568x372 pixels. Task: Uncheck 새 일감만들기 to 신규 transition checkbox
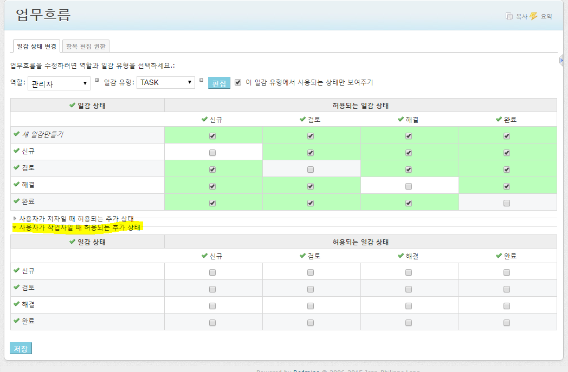[212, 136]
